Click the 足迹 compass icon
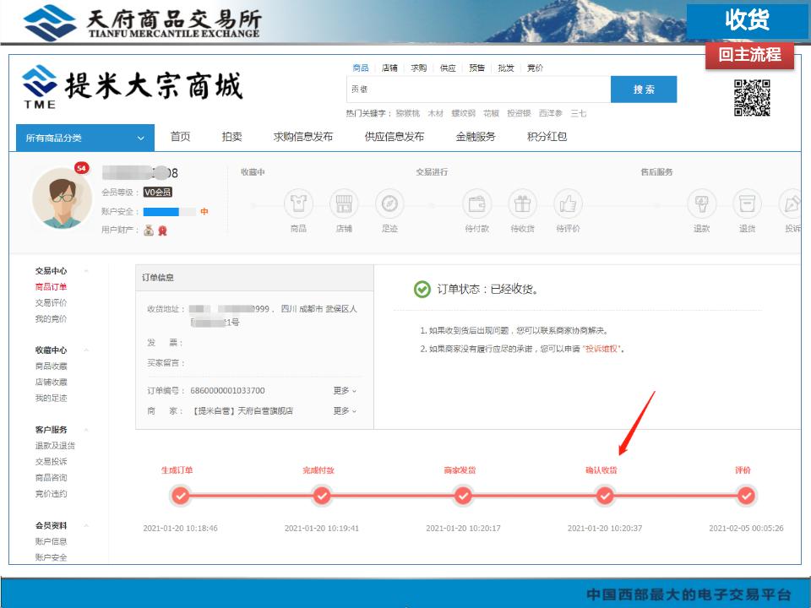 coord(389,204)
